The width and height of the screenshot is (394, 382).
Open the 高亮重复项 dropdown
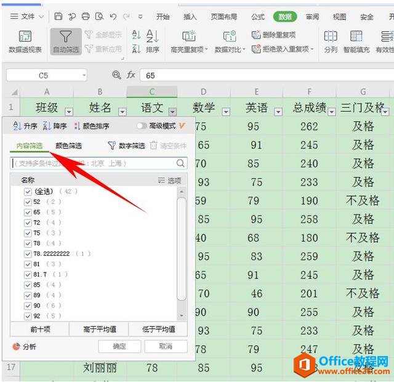click(189, 49)
